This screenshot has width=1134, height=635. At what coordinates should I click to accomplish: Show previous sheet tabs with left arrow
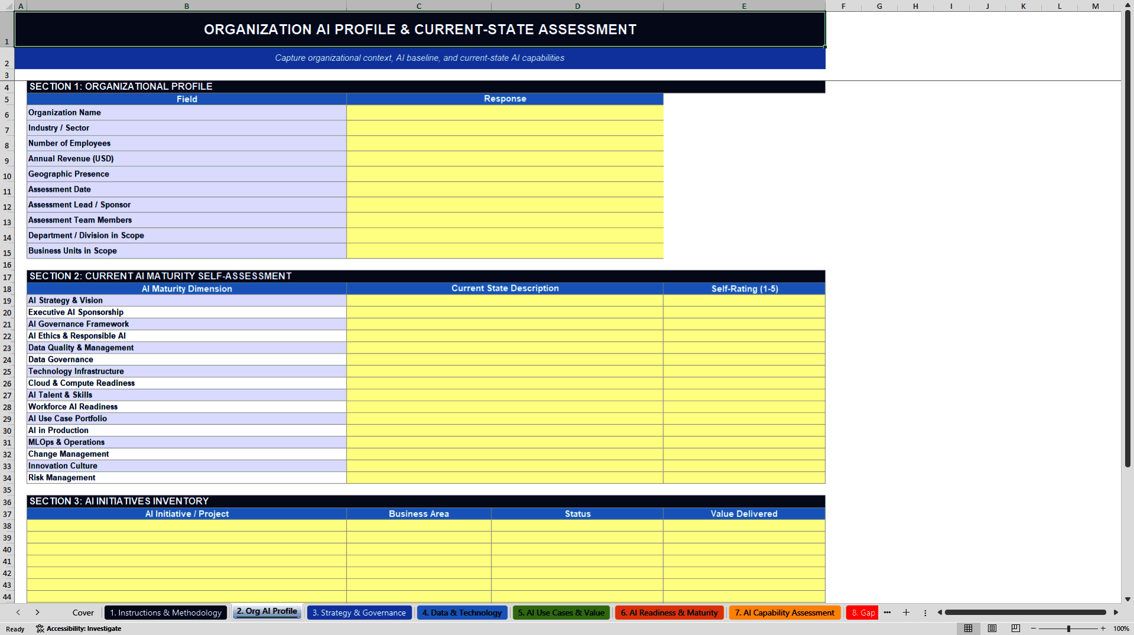click(x=18, y=613)
